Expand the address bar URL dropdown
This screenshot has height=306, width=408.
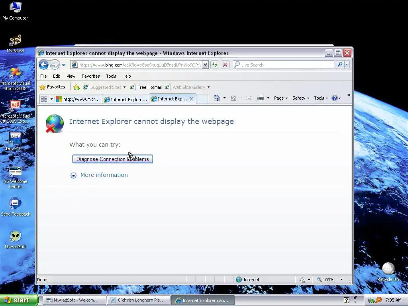(x=205, y=65)
